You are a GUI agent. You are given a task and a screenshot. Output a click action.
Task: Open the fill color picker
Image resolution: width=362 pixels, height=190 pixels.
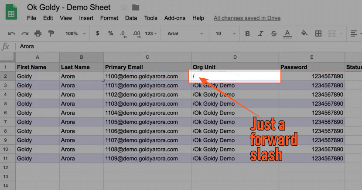pyautogui.click(x=304, y=33)
